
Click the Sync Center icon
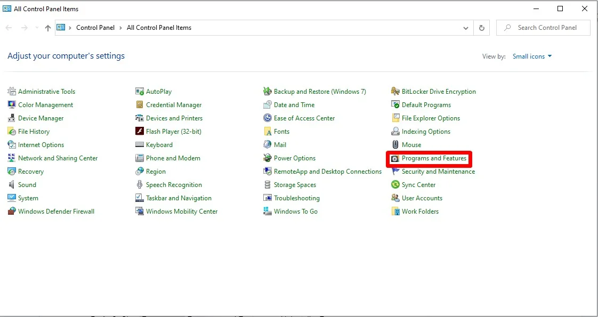395,185
